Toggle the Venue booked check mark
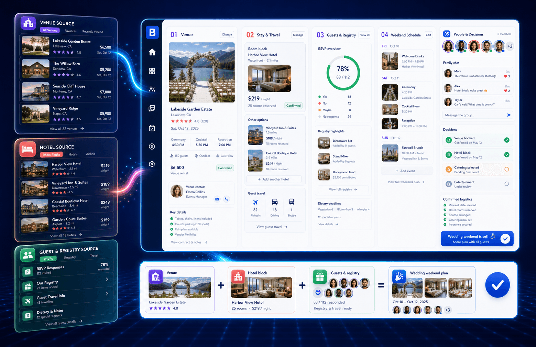Image resolution: width=536 pixels, height=347 pixels. pos(506,140)
